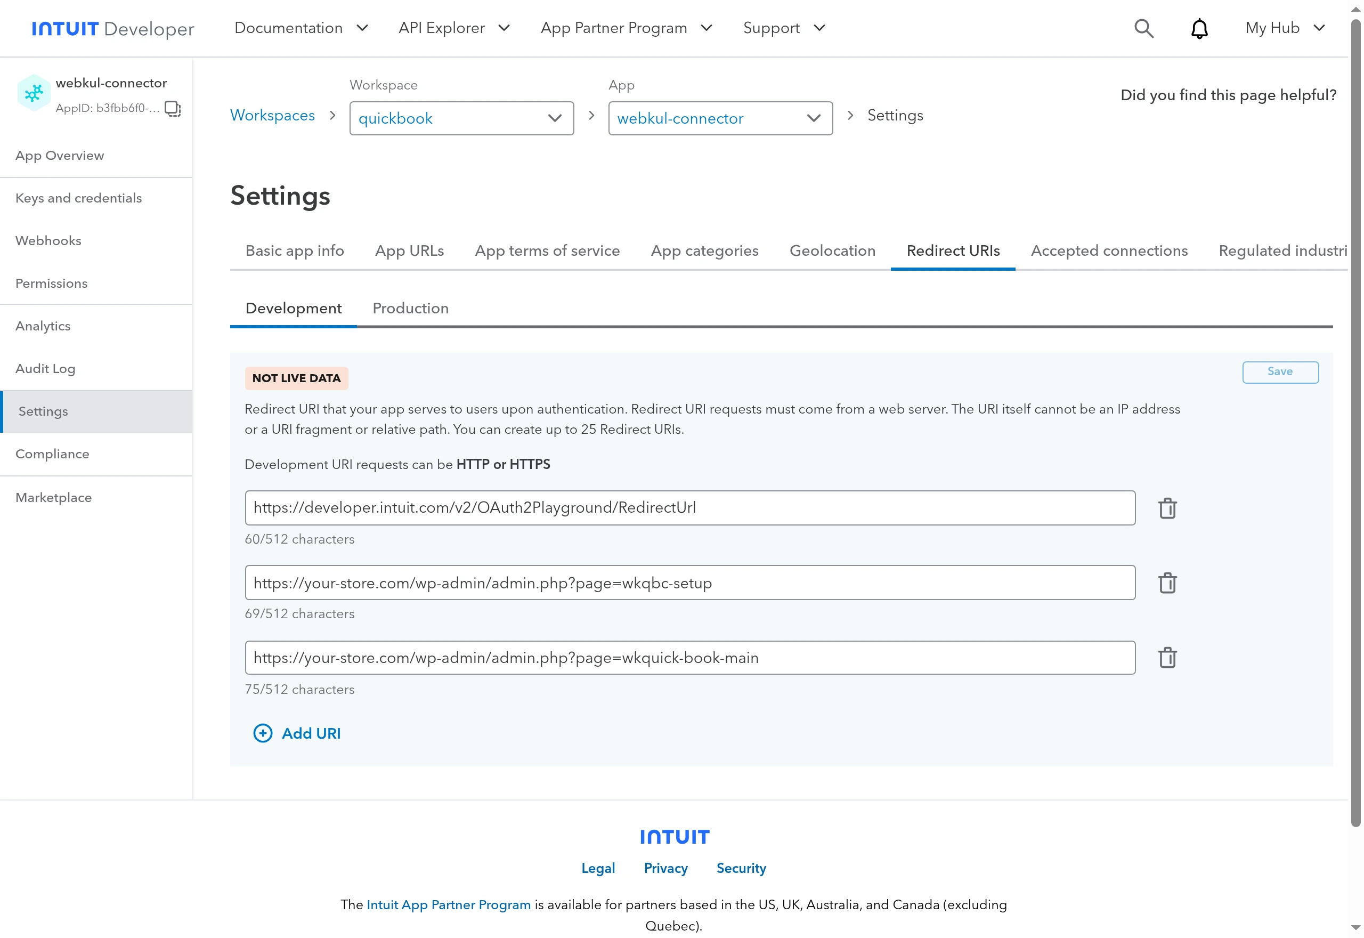Open the My Hub dropdown
The height and width of the screenshot is (938, 1364).
click(x=1284, y=28)
